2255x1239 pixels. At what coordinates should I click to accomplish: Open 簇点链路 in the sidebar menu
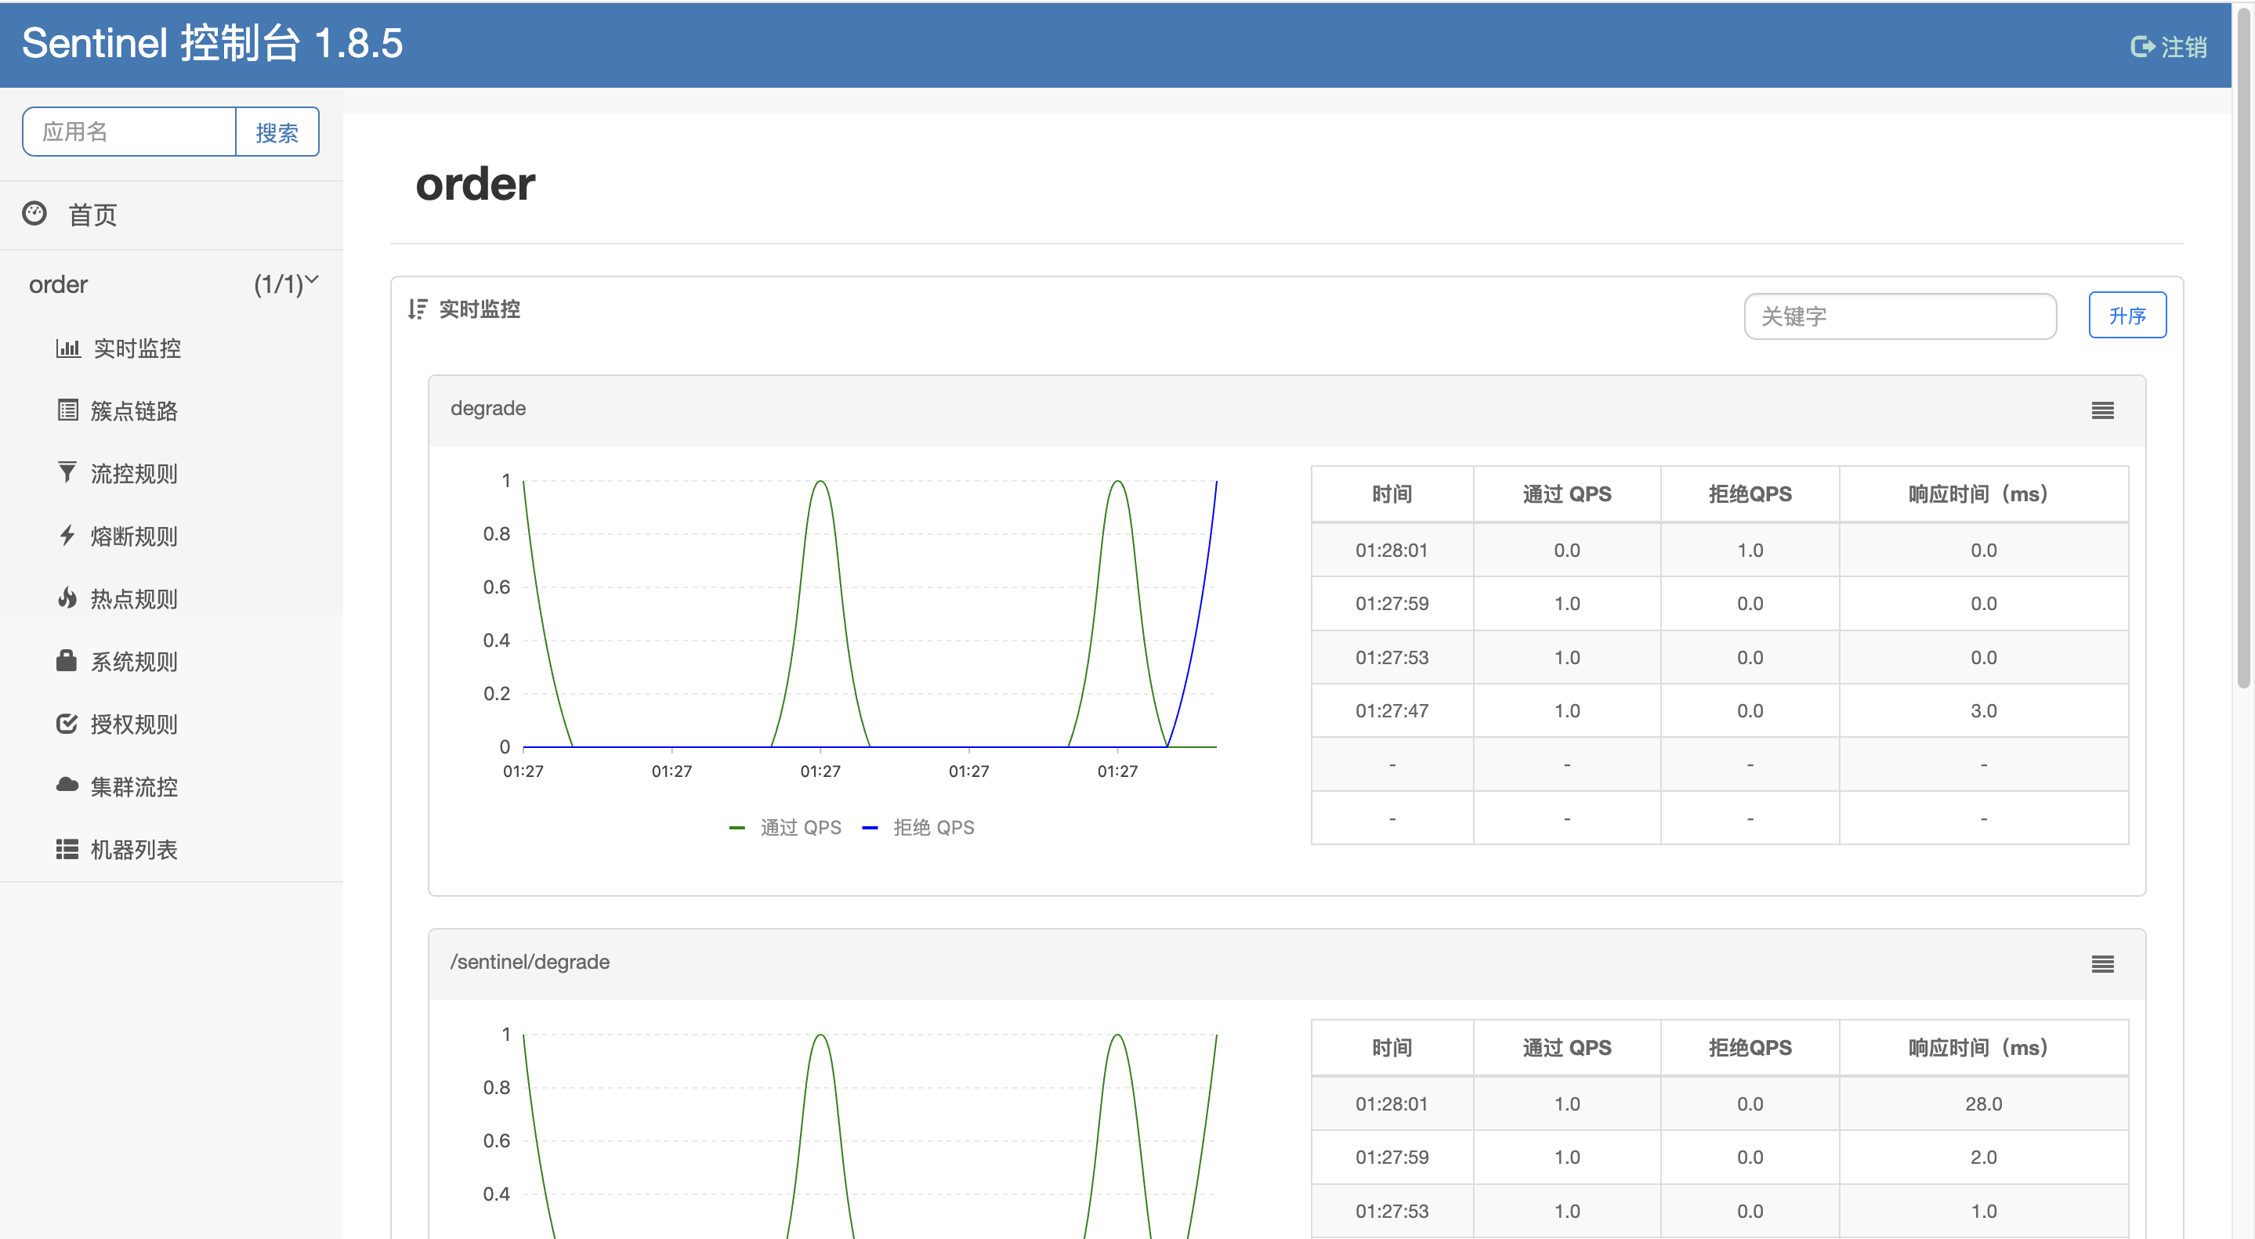tap(133, 410)
